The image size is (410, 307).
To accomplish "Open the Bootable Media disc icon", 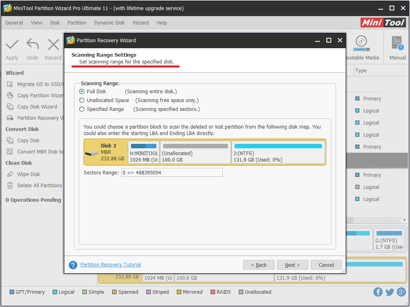I will pyautogui.click(x=361, y=43).
